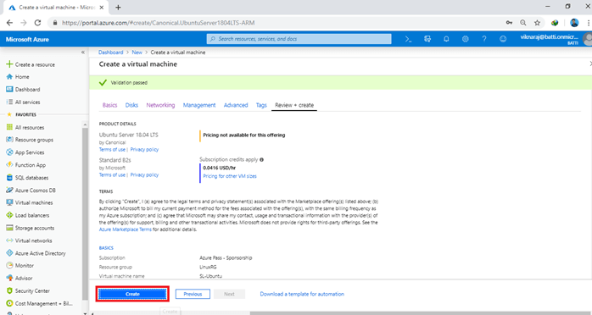The image size is (592, 315).
Task: Click the blue Create button
Action: [x=132, y=294]
